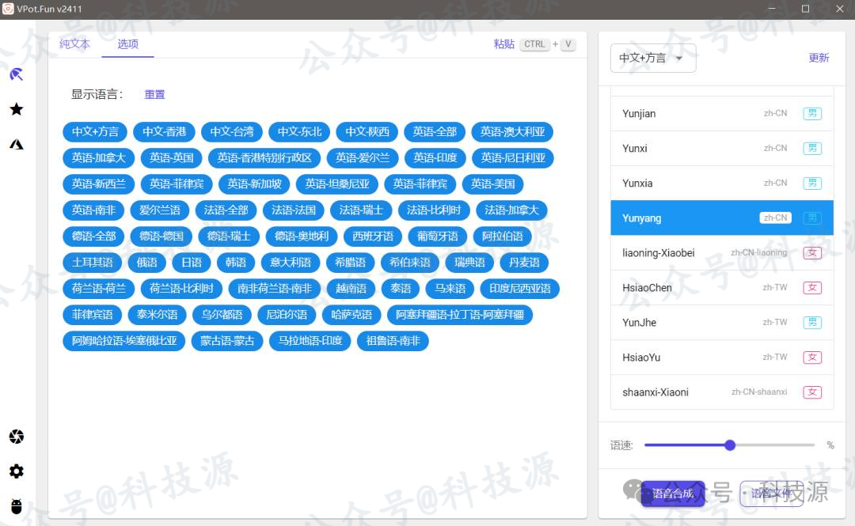The width and height of the screenshot is (855, 526).
Task: Click the 阿拉伯语 language chip
Action: [503, 237]
